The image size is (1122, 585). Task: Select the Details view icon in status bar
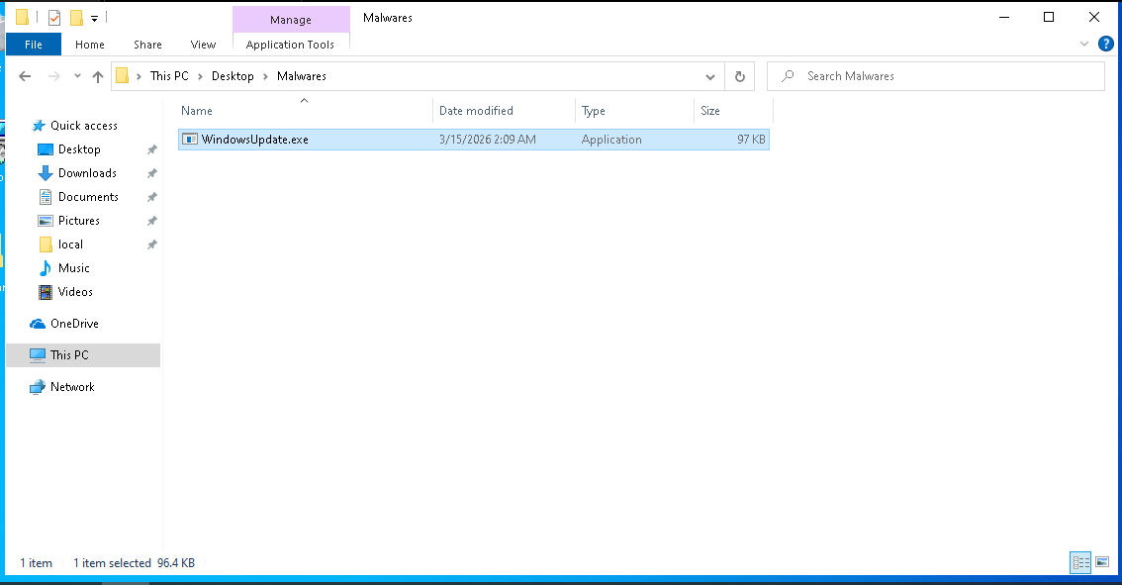(1080, 562)
